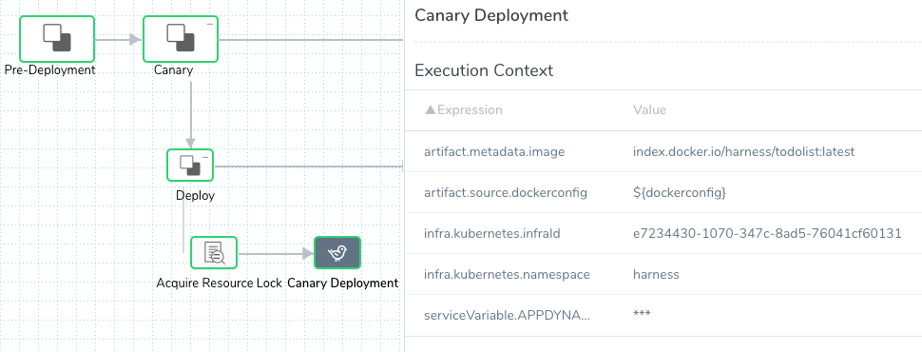The image size is (922, 352).
Task: Select the infra.kubernetes.namespace row
Action: pos(663,274)
